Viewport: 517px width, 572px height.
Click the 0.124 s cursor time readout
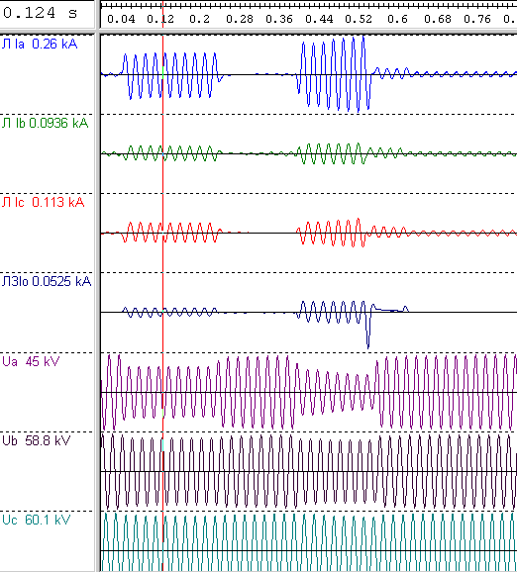(41, 14)
